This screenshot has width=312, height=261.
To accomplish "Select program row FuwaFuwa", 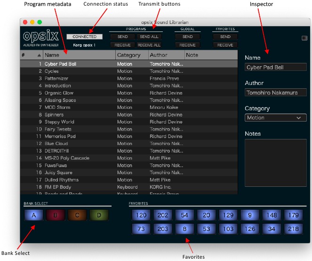I will point(129,165).
